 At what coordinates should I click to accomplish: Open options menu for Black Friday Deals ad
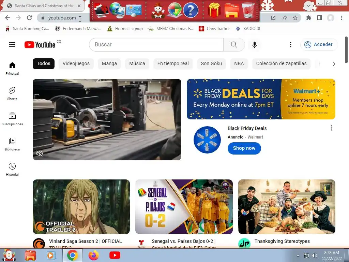[x=331, y=128]
